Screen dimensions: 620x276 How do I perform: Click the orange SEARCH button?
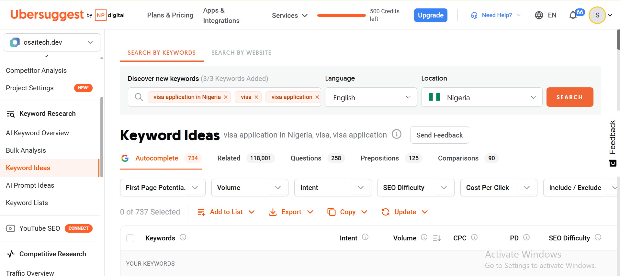(570, 97)
